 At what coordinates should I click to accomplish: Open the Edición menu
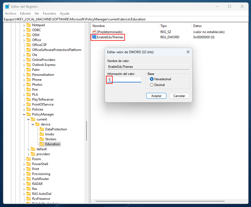pos(25,14)
